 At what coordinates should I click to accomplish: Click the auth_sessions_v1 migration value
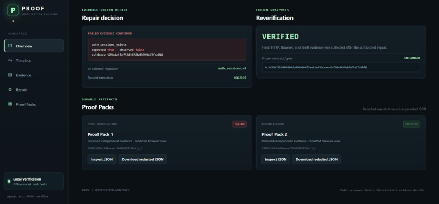[x=232, y=68]
